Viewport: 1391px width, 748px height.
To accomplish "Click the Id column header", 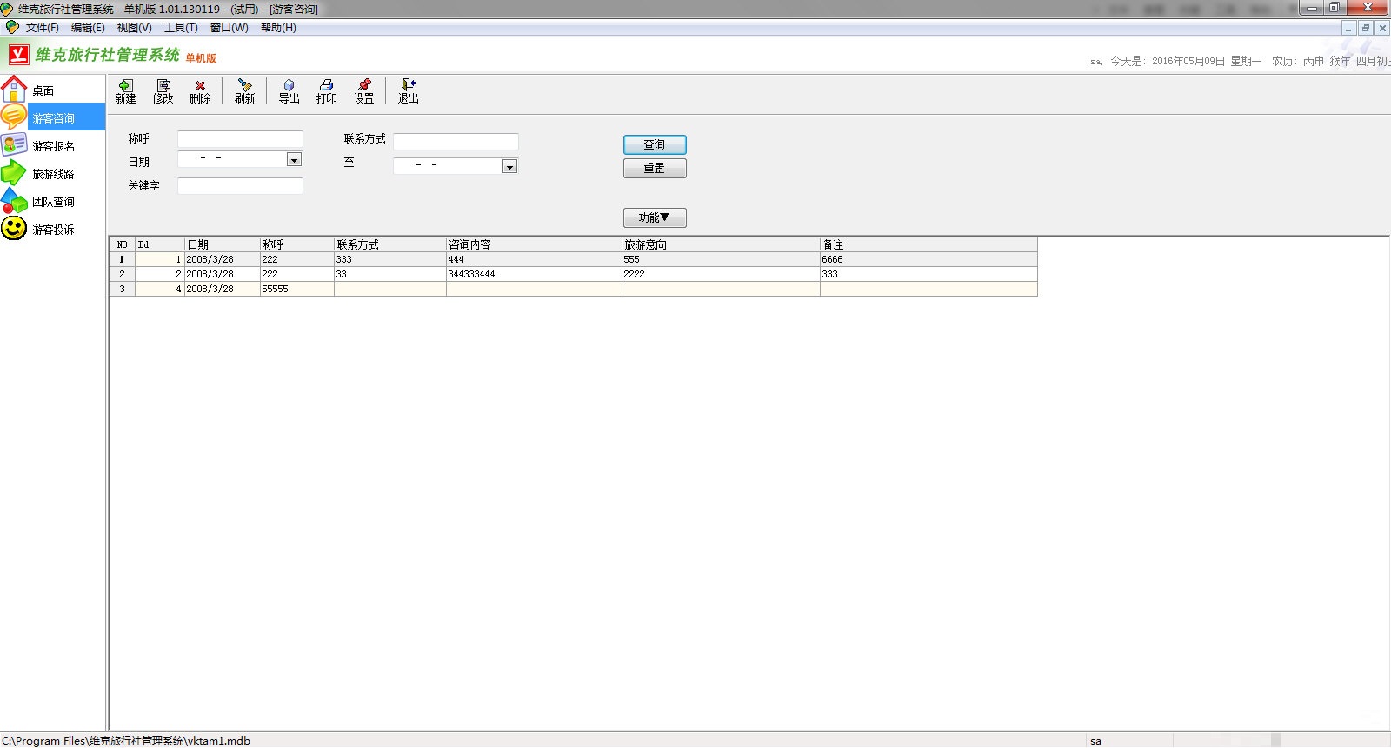I will (x=160, y=244).
